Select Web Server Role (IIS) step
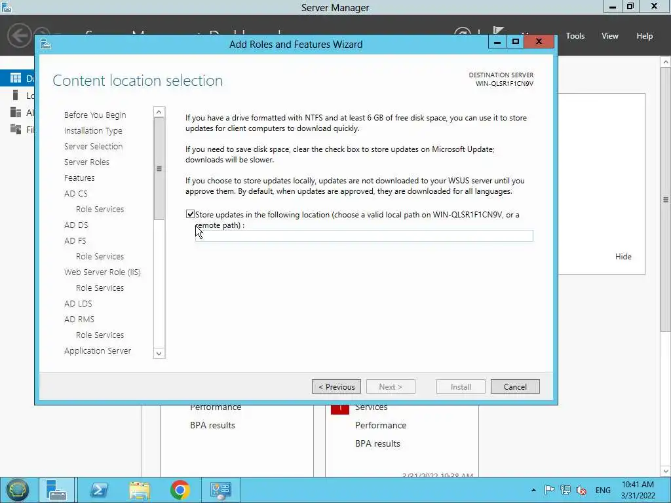The height and width of the screenshot is (503, 671). [102, 272]
